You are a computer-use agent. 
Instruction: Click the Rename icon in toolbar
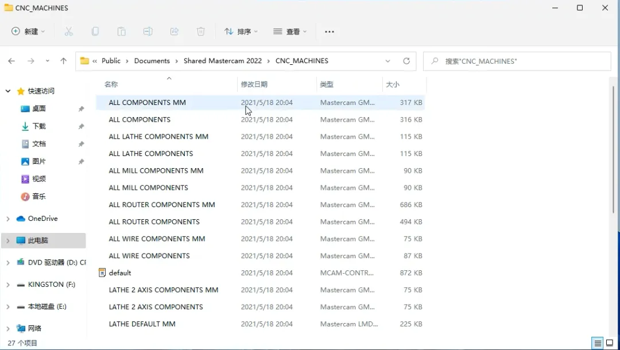[148, 32]
